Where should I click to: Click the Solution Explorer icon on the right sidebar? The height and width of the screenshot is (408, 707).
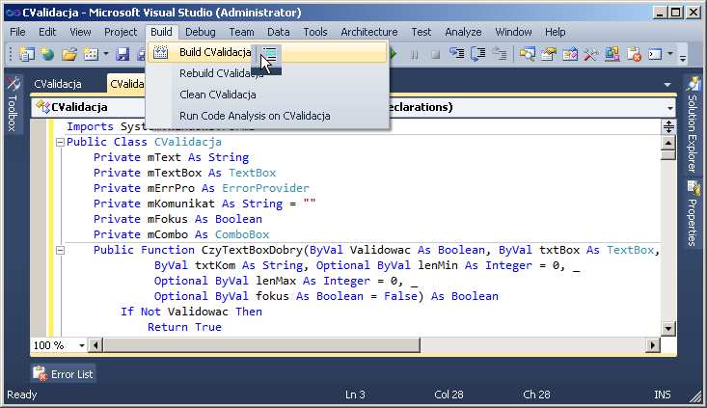(693, 84)
